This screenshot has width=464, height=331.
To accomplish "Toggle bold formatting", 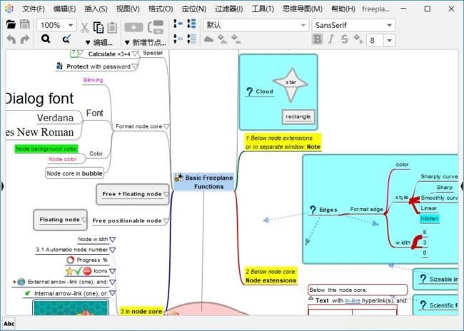I will coord(317,39).
